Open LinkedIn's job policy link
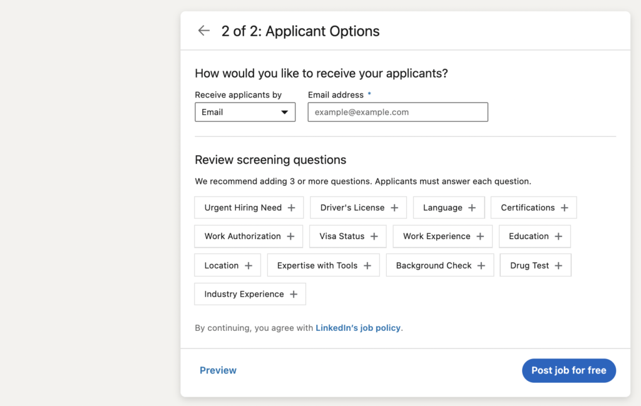Screen dimensions: 641x406 358,328
